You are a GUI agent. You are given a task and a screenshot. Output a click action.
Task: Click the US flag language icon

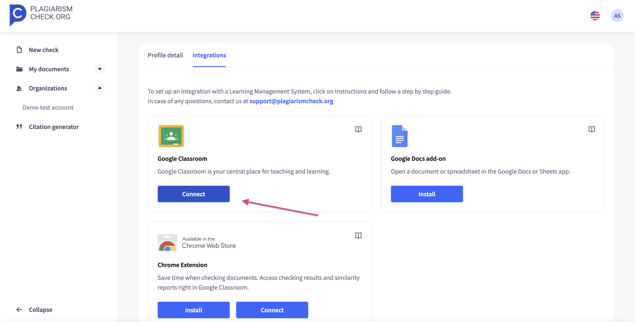[595, 15]
